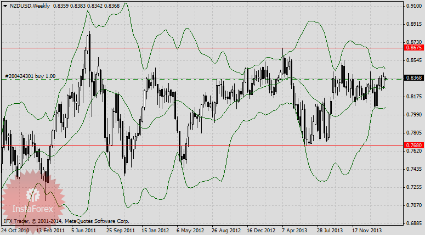Screen dimensions: 425x235
Task: Click the 25 Sep 2011 date label
Action: (121, 230)
